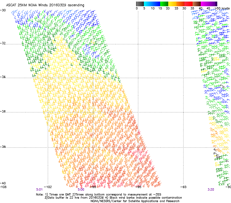The width and height of the screenshot is (231, 203).
Task: Click the longitude label -96
Action: tap(138, 187)
